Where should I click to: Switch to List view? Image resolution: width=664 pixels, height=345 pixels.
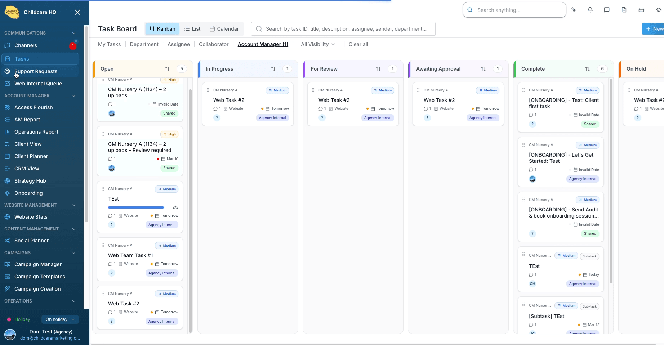[192, 29]
